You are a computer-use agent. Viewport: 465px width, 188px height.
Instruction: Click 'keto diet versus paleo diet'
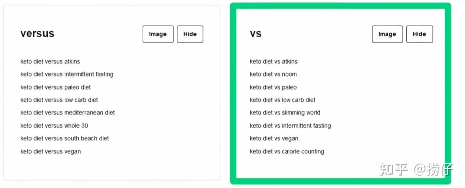55,87
